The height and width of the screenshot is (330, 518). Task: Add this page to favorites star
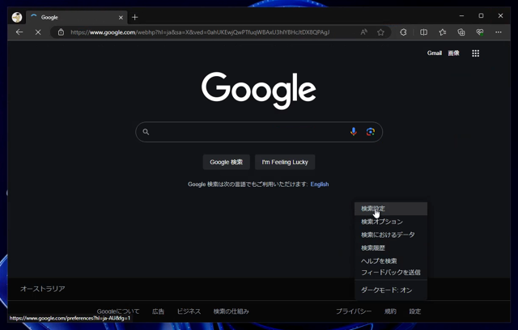pyautogui.click(x=381, y=32)
